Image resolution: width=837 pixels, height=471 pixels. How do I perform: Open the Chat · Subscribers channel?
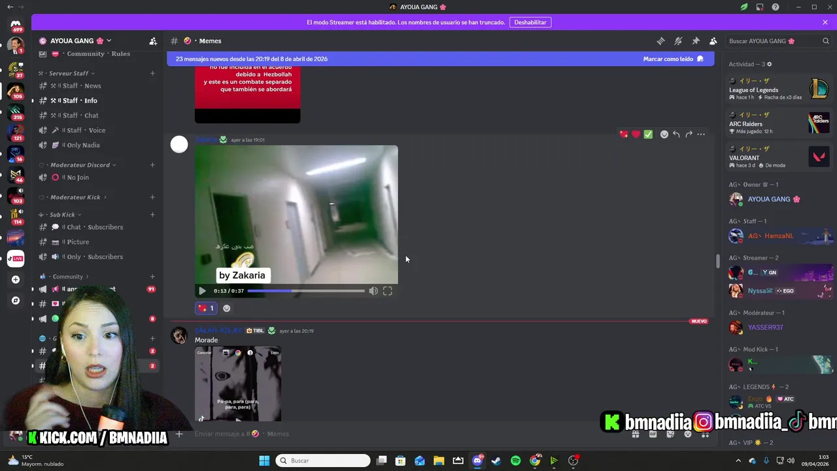click(x=97, y=227)
